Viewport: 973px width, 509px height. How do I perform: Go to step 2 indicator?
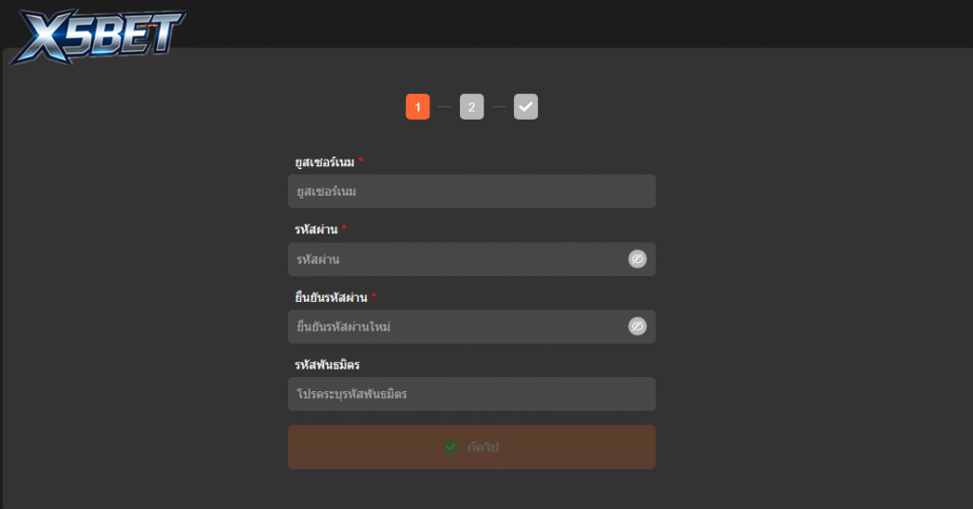[x=471, y=107]
